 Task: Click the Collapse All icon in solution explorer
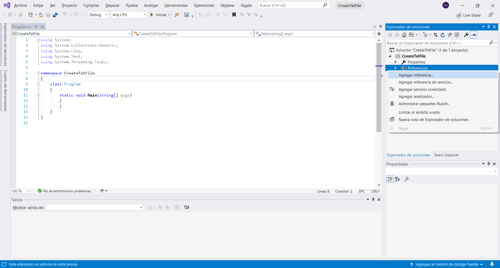450,35
